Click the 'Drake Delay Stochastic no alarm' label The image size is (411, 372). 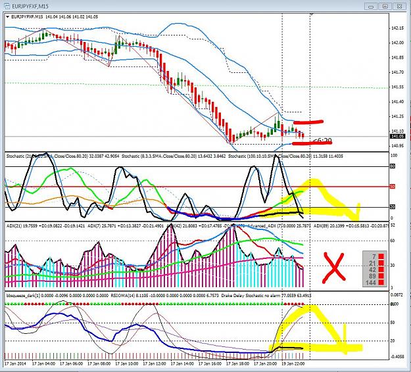(x=251, y=296)
